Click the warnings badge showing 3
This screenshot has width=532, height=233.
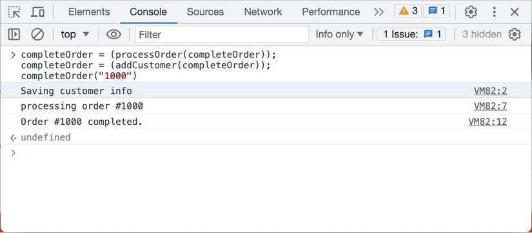(408, 11)
